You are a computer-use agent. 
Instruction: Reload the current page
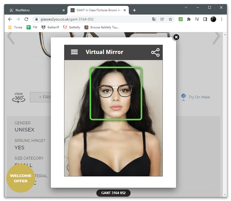click(x=26, y=19)
